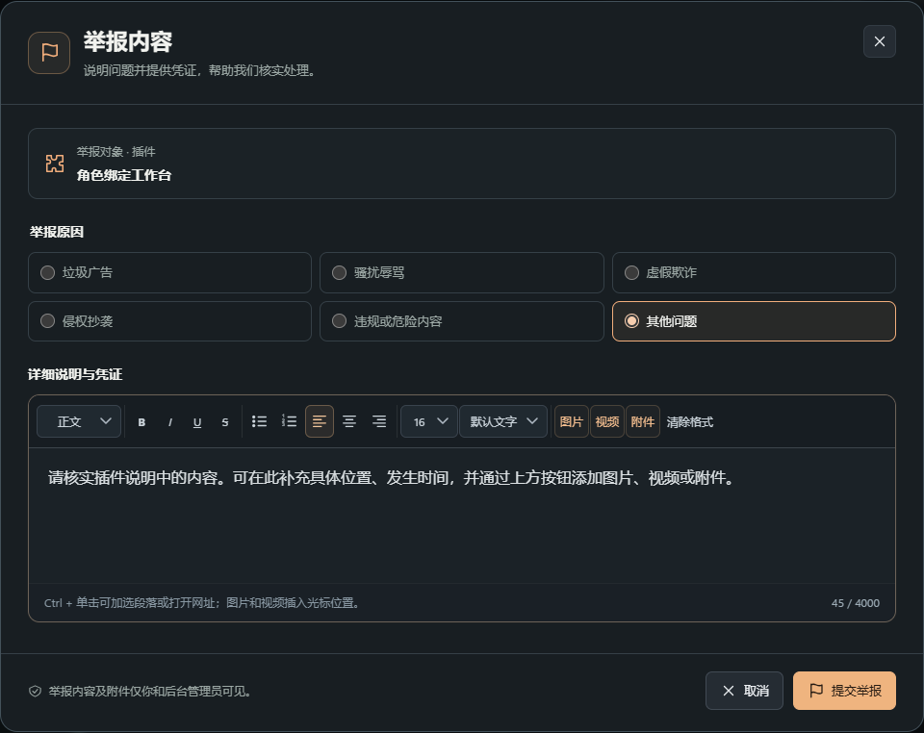This screenshot has width=924, height=733.
Task: Open the 默认文字 color dropdown
Action: pyautogui.click(x=503, y=421)
